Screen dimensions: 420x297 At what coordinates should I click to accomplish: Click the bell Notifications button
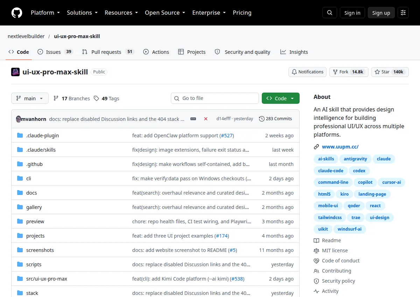(x=307, y=72)
